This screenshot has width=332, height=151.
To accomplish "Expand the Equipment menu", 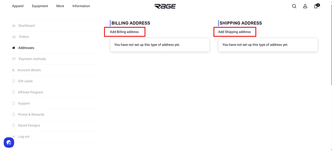I will click(x=40, y=6).
